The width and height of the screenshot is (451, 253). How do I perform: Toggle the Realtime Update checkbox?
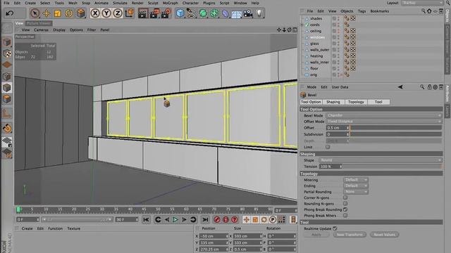tap(335, 228)
